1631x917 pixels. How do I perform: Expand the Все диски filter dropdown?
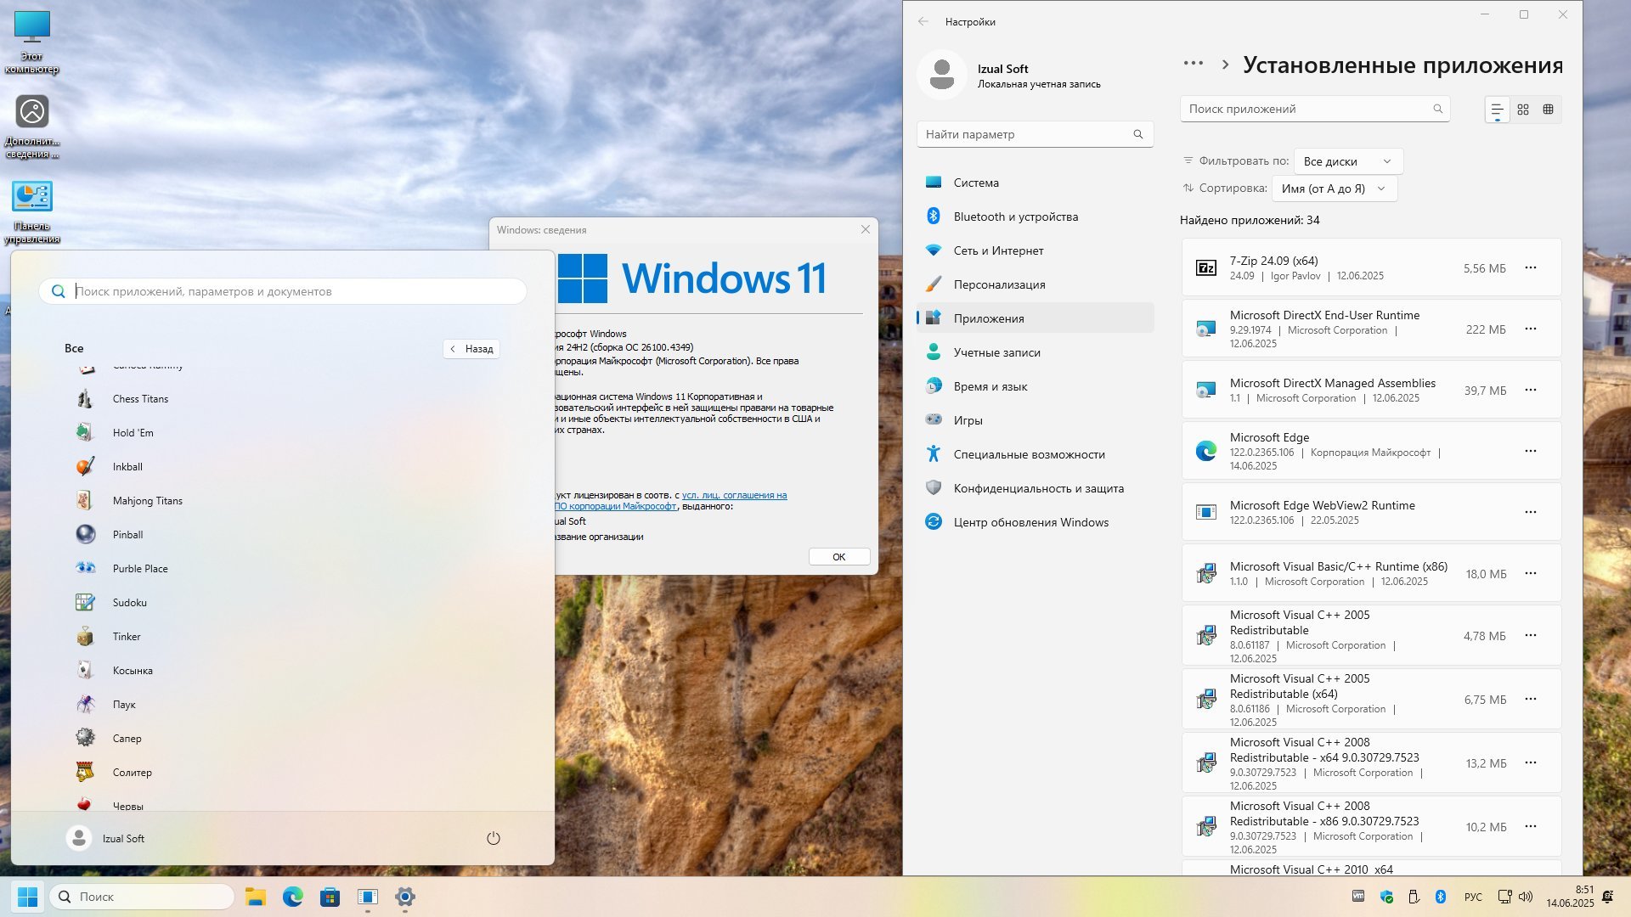(x=1348, y=161)
